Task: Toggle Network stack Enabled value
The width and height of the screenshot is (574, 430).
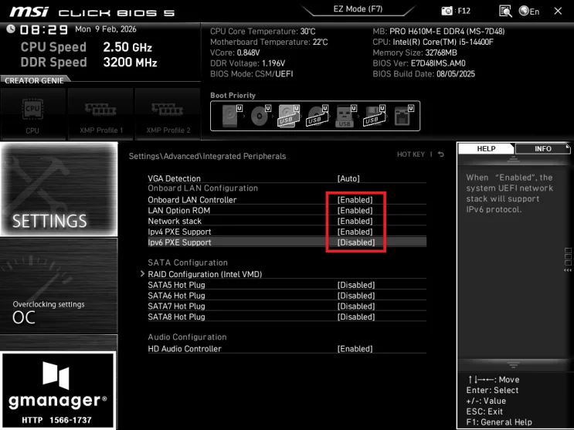Action: pyautogui.click(x=355, y=221)
